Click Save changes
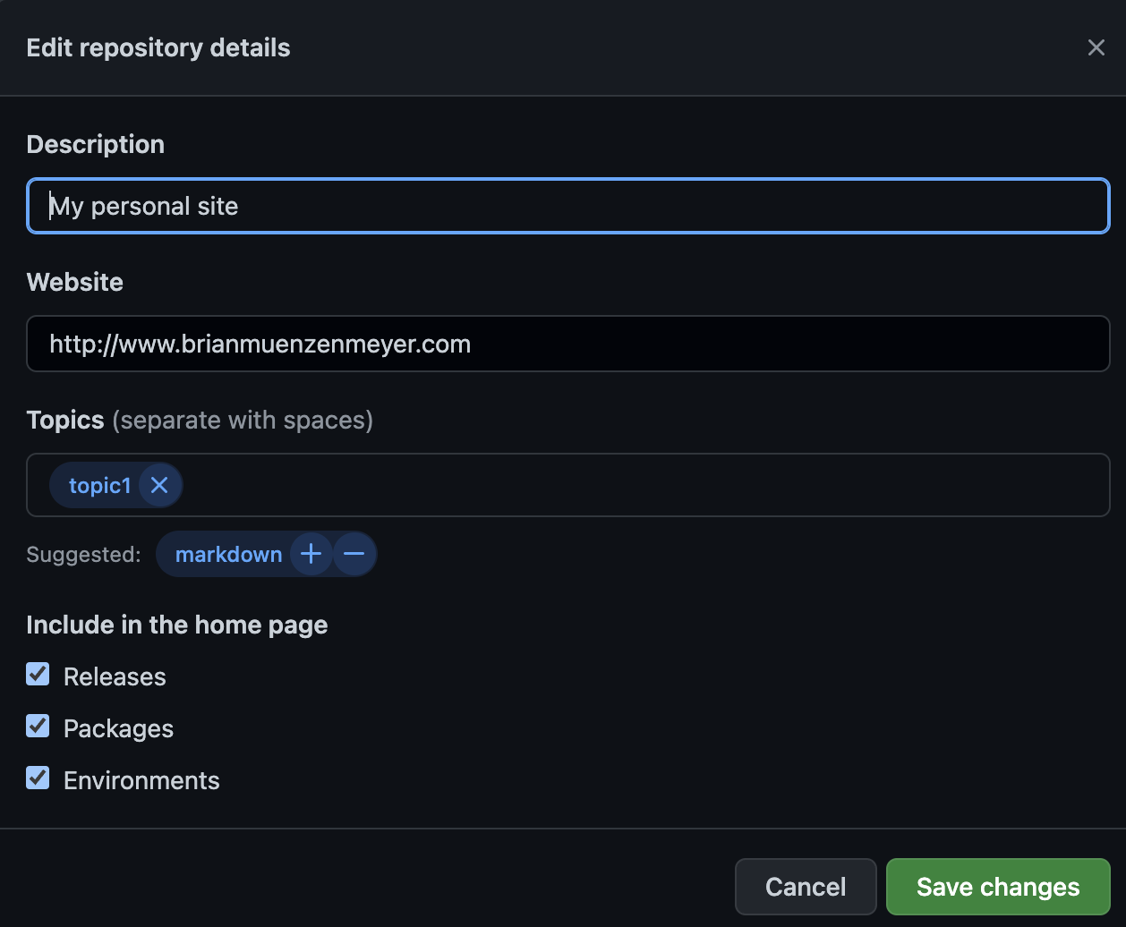 coord(997,886)
